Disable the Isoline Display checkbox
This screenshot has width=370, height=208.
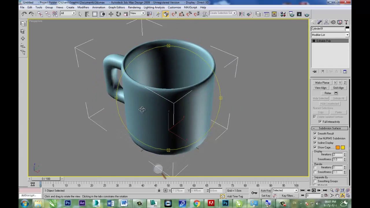315,143
